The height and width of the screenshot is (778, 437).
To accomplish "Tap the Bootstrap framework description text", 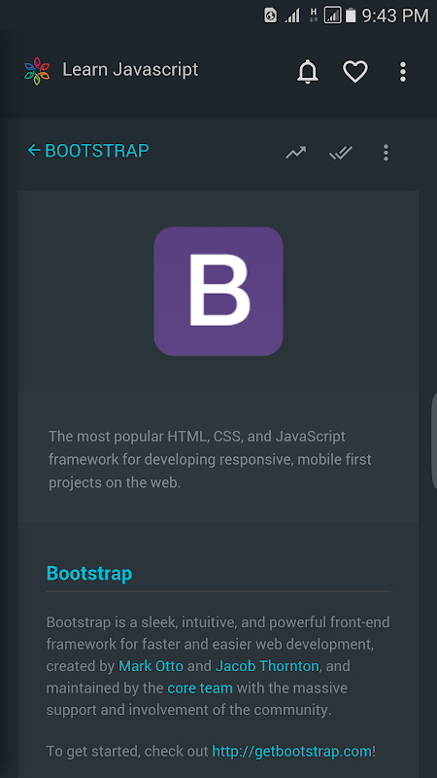I will (x=210, y=459).
